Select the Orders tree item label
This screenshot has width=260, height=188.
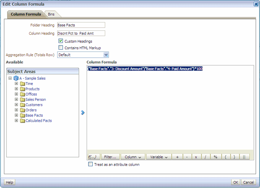click(31, 110)
